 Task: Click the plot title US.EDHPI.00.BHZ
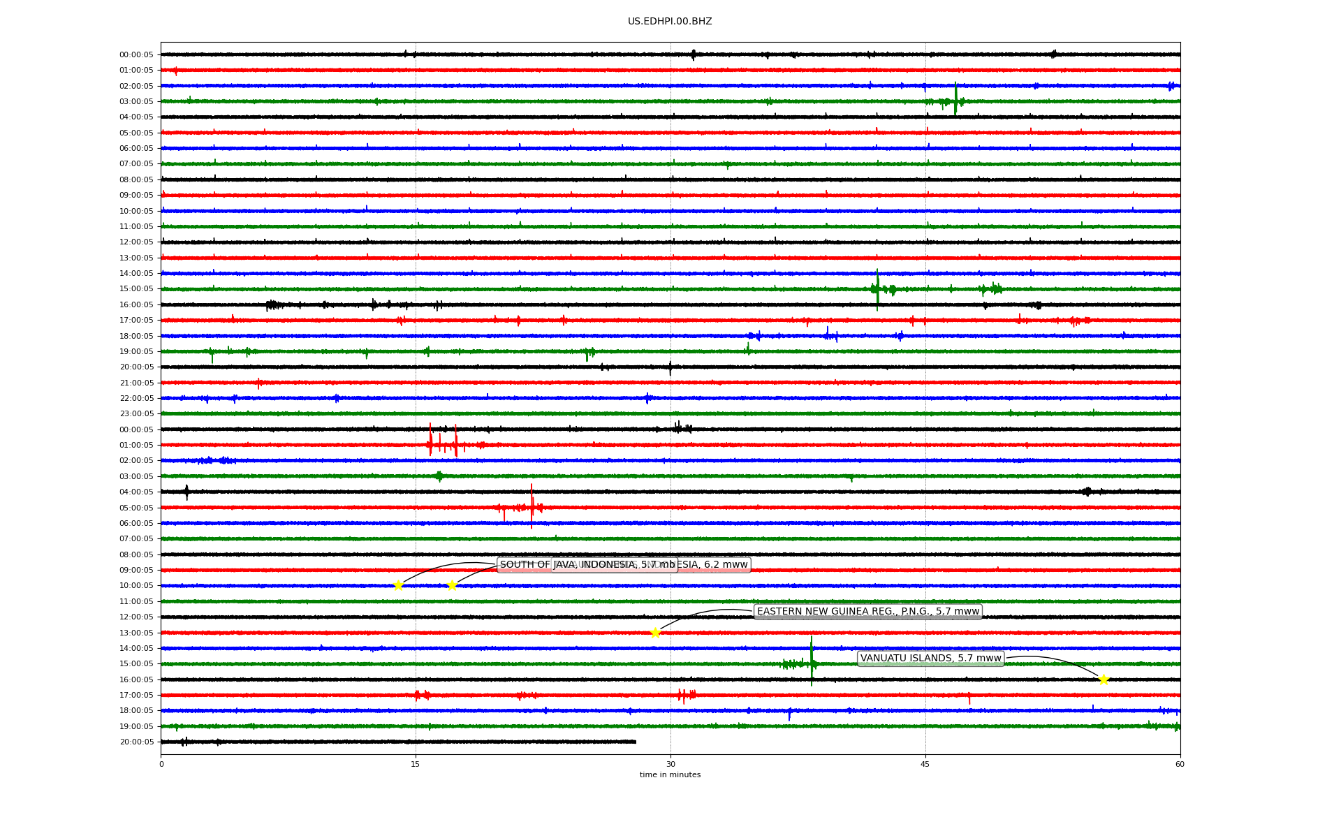(x=670, y=22)
